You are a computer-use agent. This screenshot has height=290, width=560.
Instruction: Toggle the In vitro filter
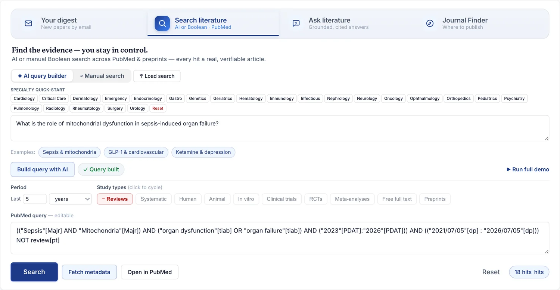(x=246, y=199)
